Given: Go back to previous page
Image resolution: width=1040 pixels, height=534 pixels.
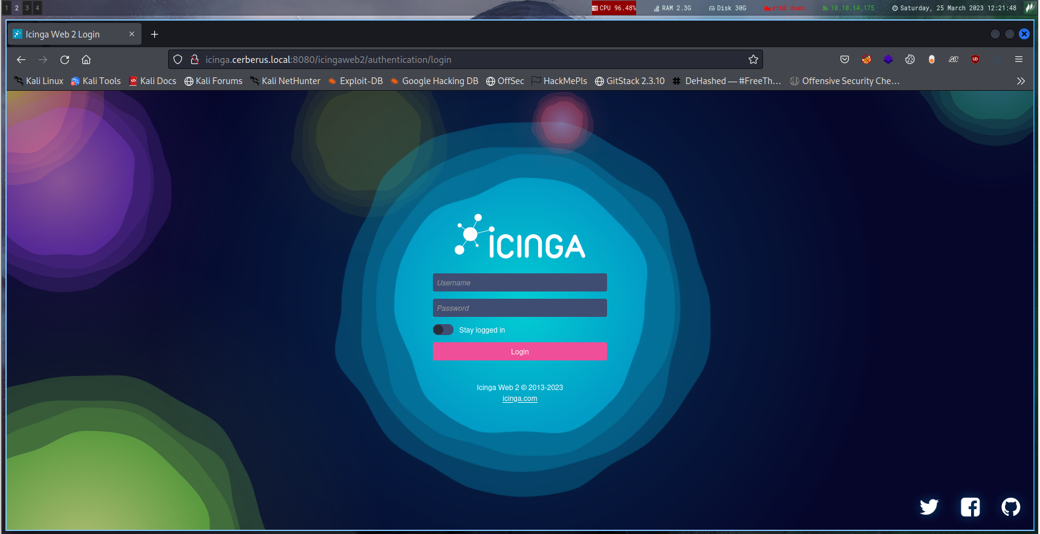Looking at the screenshot, I should pyautogui.click(x=21, y=59).
